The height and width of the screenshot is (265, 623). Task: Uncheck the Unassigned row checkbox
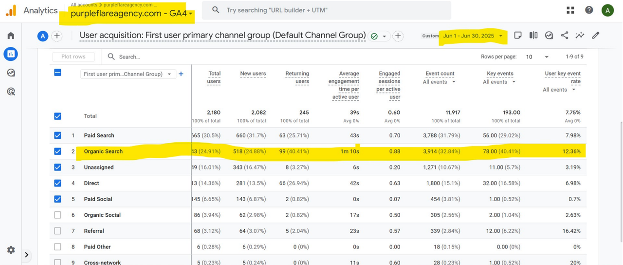pyautogui.click(x=57, y=167)
